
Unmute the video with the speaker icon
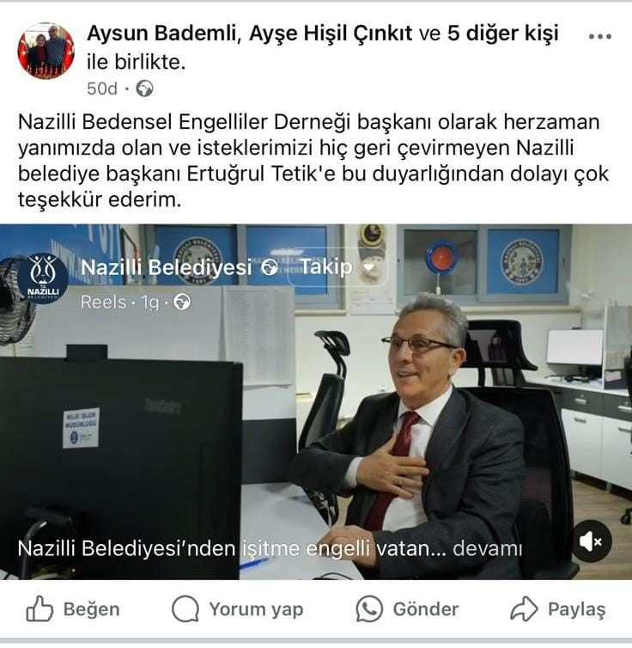(592, 541)
